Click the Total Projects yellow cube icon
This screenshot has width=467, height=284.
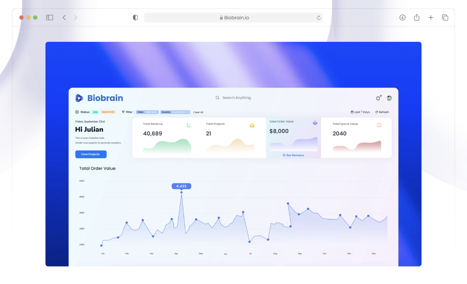(252, 125)
